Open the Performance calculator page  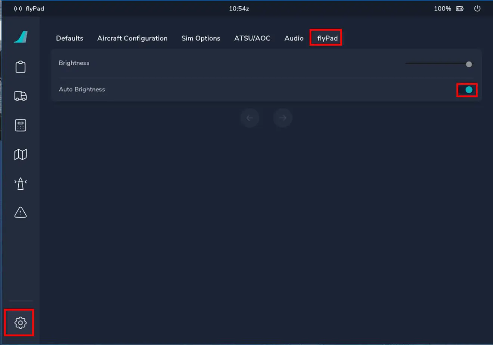tap(21, 125)
